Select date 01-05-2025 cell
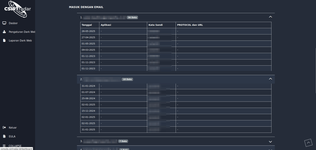316x150 pixels. (90, 44)
